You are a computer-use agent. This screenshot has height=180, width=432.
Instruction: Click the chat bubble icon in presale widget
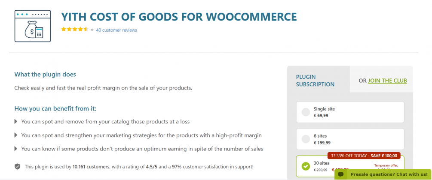tap(341, 175)
